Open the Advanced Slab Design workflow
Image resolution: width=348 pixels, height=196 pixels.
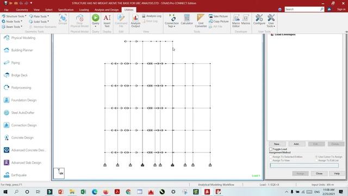tap(26, 163)
